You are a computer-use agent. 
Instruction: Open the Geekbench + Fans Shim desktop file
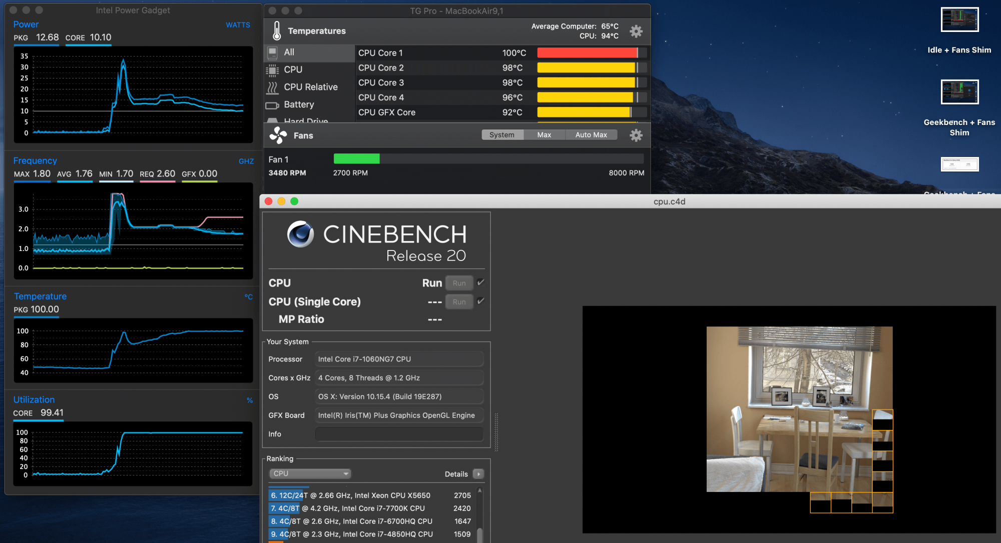point(959,92)
